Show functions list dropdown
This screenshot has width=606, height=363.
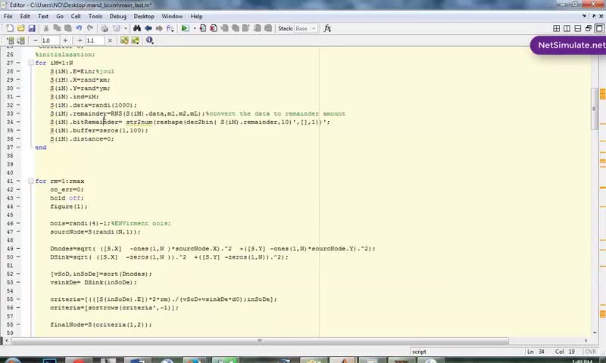click(x=170, y=28)
